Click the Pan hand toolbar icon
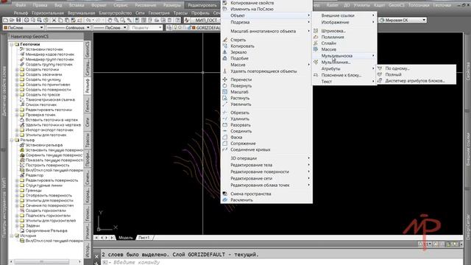471x265 pixels. 110,20
